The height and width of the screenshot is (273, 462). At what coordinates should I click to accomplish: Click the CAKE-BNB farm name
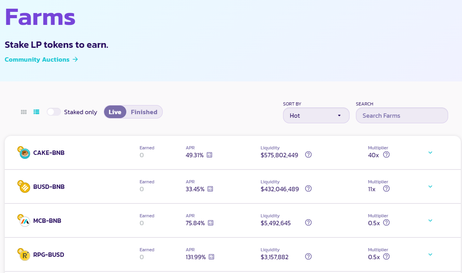point(49,153)
